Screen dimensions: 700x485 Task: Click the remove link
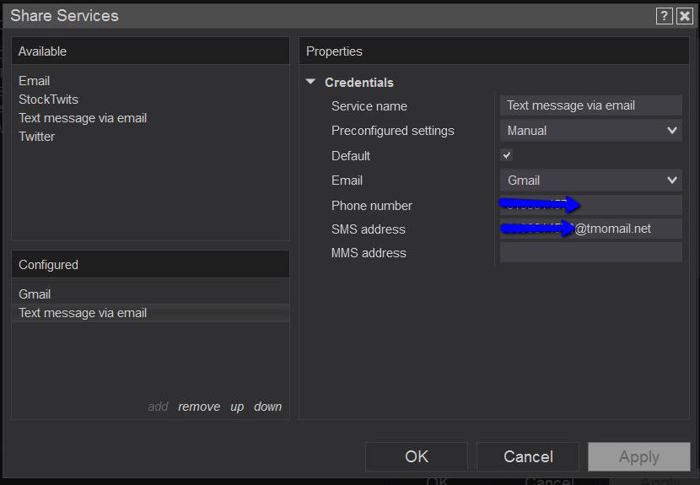(x=199, y=407)
